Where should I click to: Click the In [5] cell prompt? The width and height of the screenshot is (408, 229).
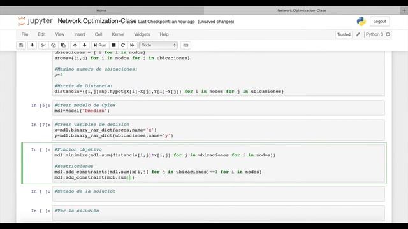pos(41,106)
